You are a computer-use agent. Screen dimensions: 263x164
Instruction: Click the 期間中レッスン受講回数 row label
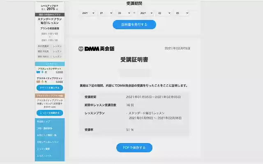[100, 105]
